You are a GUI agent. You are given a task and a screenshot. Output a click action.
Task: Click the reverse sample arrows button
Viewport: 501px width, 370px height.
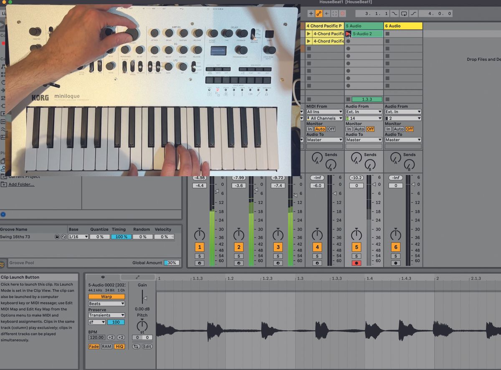136,347
